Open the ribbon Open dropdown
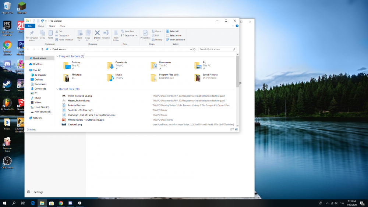 tap(157, 31)
